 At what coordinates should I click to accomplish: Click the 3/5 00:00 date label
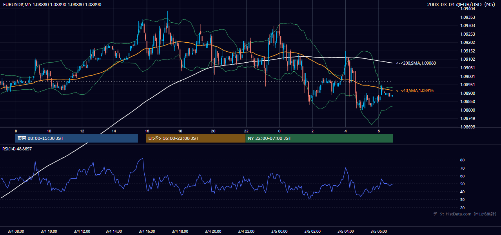click(279, 231)
